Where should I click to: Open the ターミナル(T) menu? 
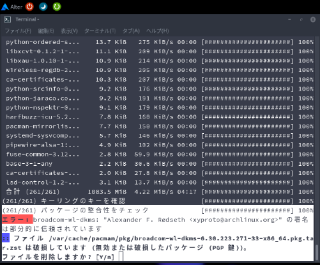pyautogui.click(x=100, y=31)
